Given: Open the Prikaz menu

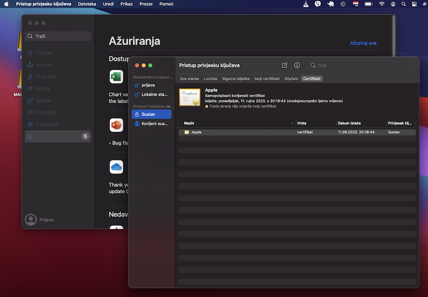Looking at the screenshot, I should pyautogui.click(x=126, y=4).
